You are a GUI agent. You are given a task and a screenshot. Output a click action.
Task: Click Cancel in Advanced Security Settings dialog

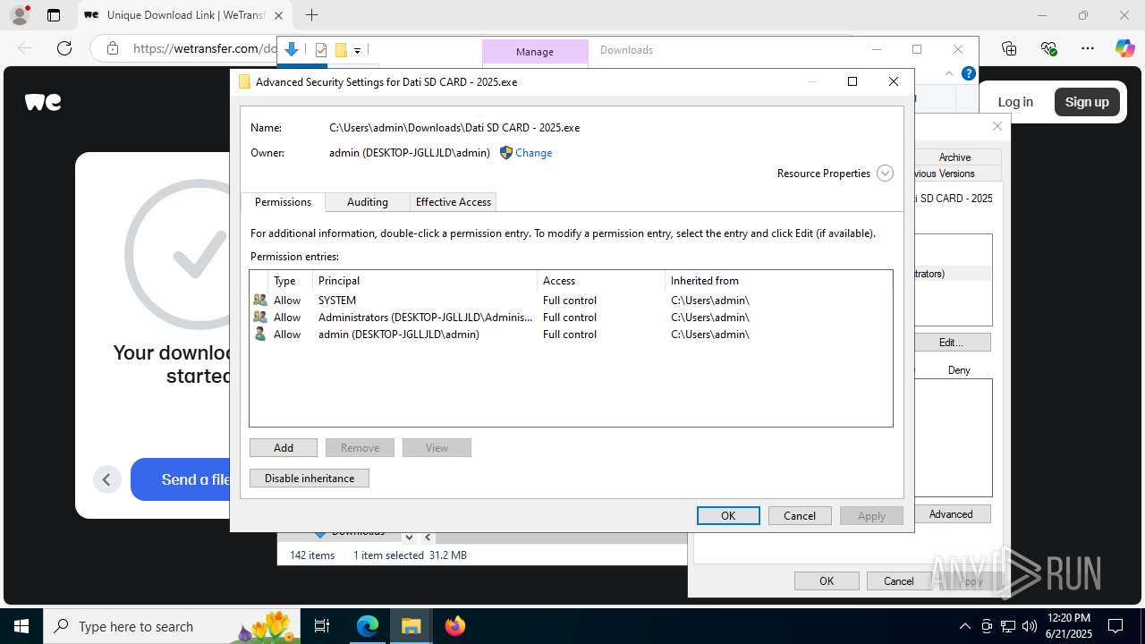(x=800, y=515)
